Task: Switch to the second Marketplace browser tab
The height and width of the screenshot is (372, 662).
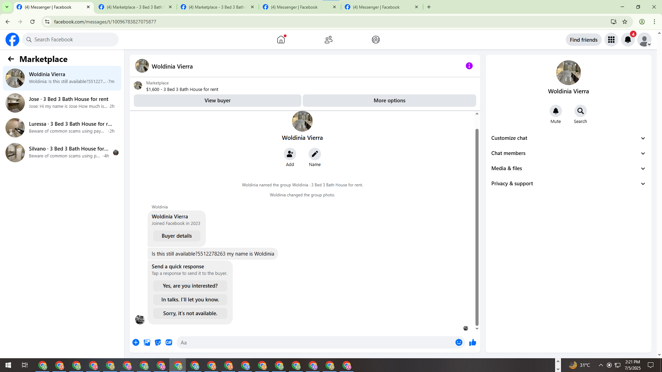Action: coord(217,7)
